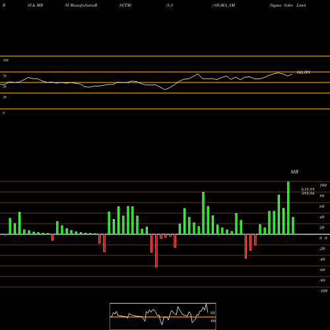
Task: Click the RSI axis label 100
Action: (x=5, y=60)
